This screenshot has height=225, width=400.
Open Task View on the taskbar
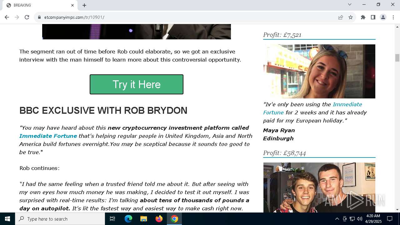112,219
